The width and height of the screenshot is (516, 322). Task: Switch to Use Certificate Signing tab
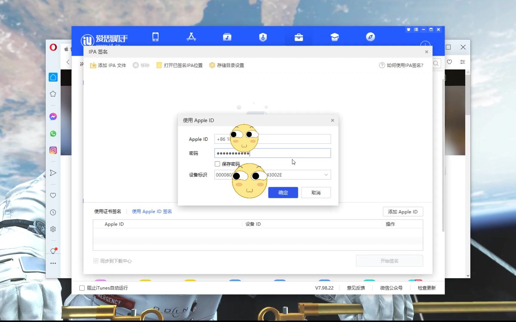(107, 211)
